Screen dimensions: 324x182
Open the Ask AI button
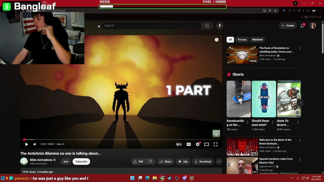click(x=183, y=162)
